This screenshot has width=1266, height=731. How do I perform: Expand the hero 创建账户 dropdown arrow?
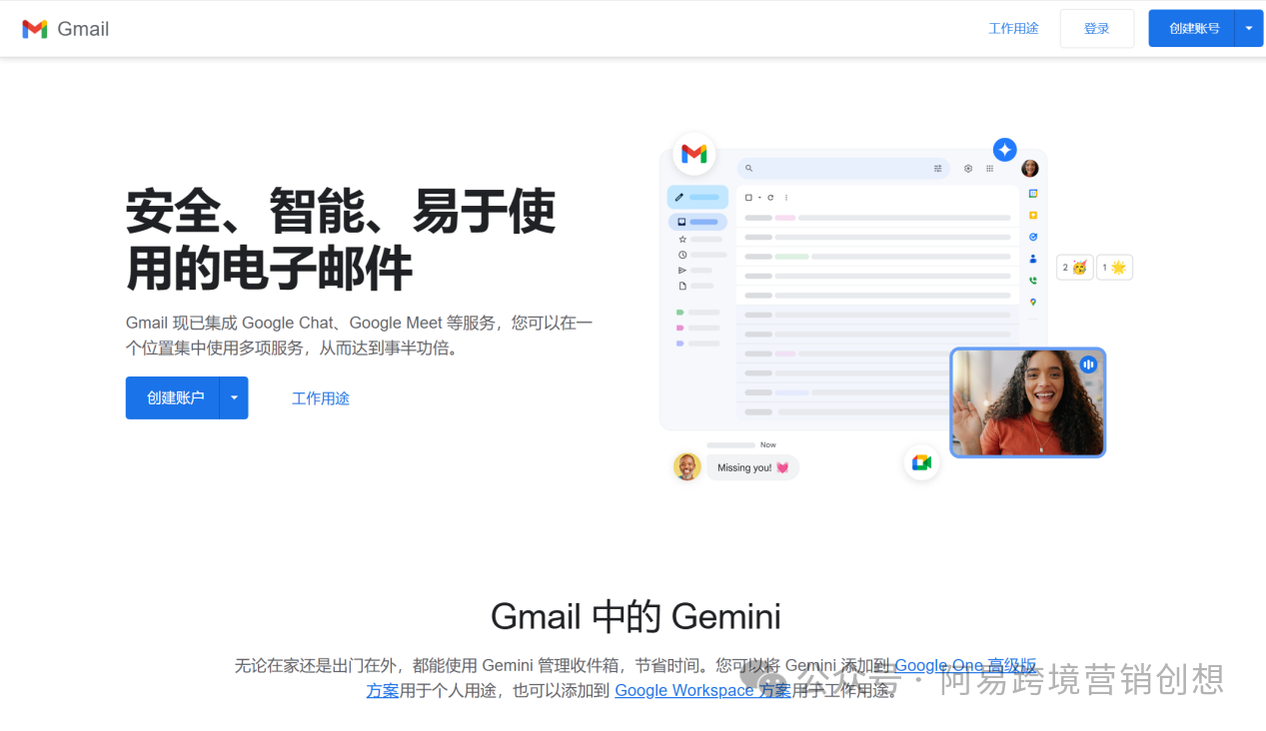tap(234, 397)
